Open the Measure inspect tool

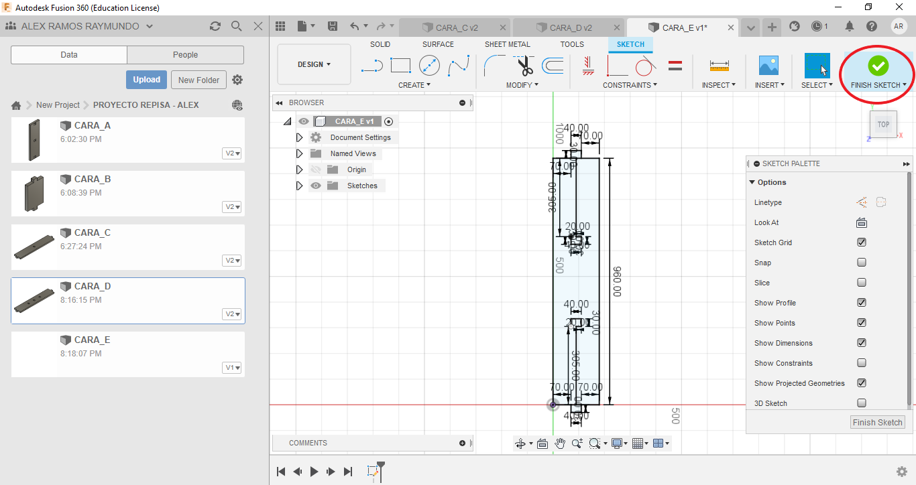pyautogui.click(x=719, y=66)
